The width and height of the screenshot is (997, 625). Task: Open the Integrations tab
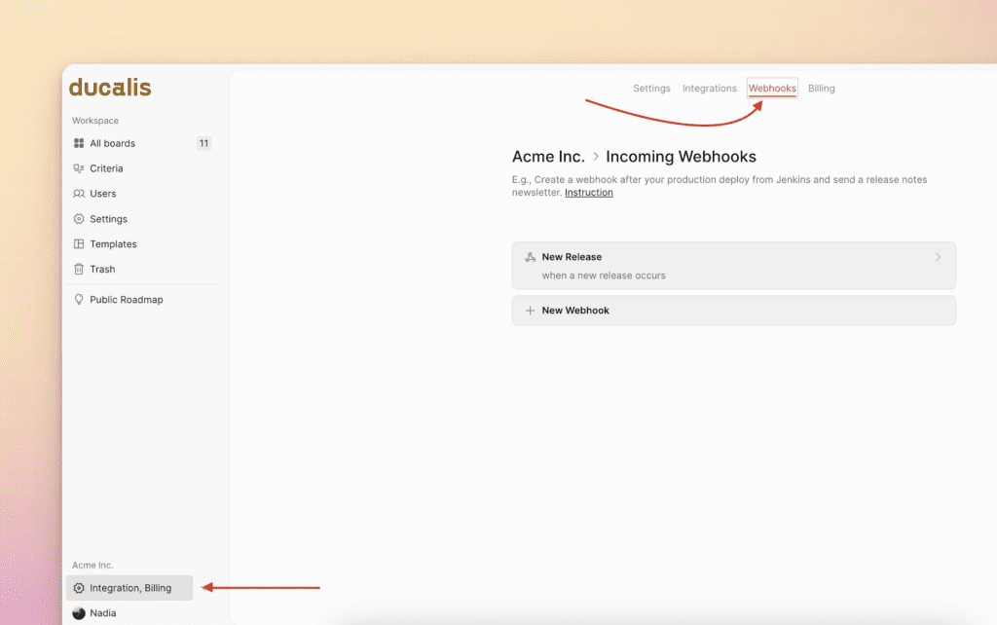[709, 89]
